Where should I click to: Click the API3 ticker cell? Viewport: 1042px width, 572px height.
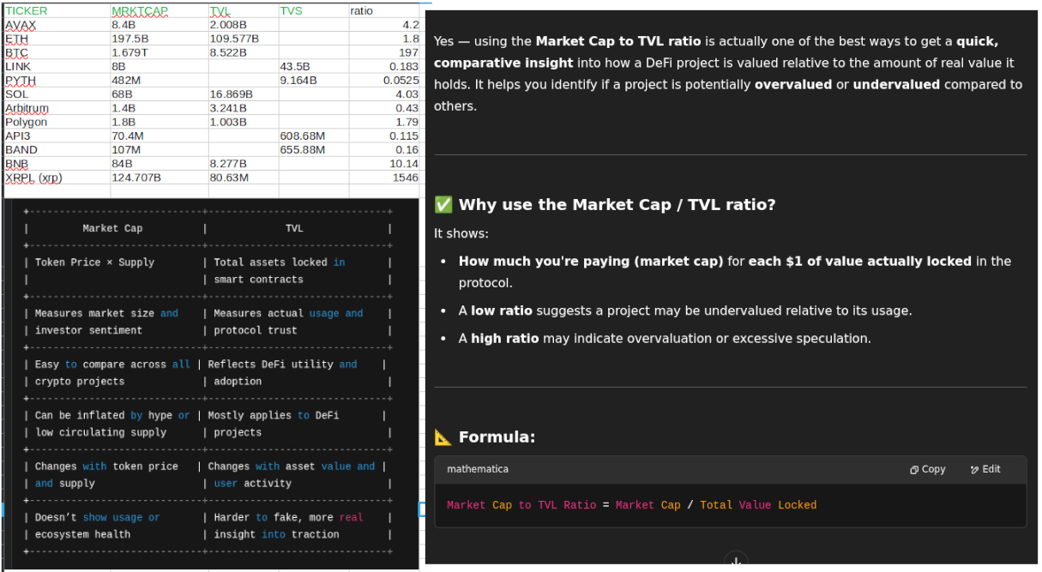(57, 135)
